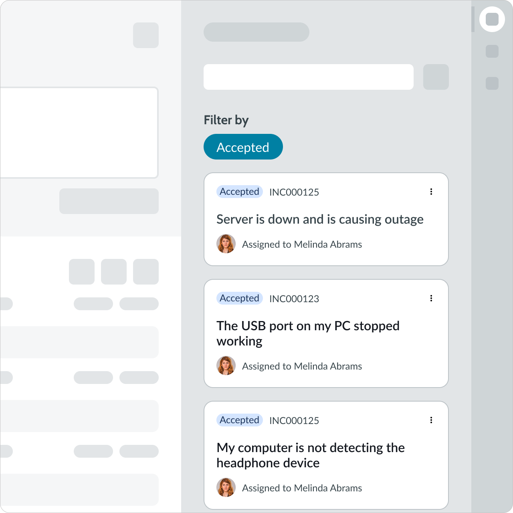513x513 pixels.
Task: Open the kebab menu for Server is down incident
Action: (431, 192)
